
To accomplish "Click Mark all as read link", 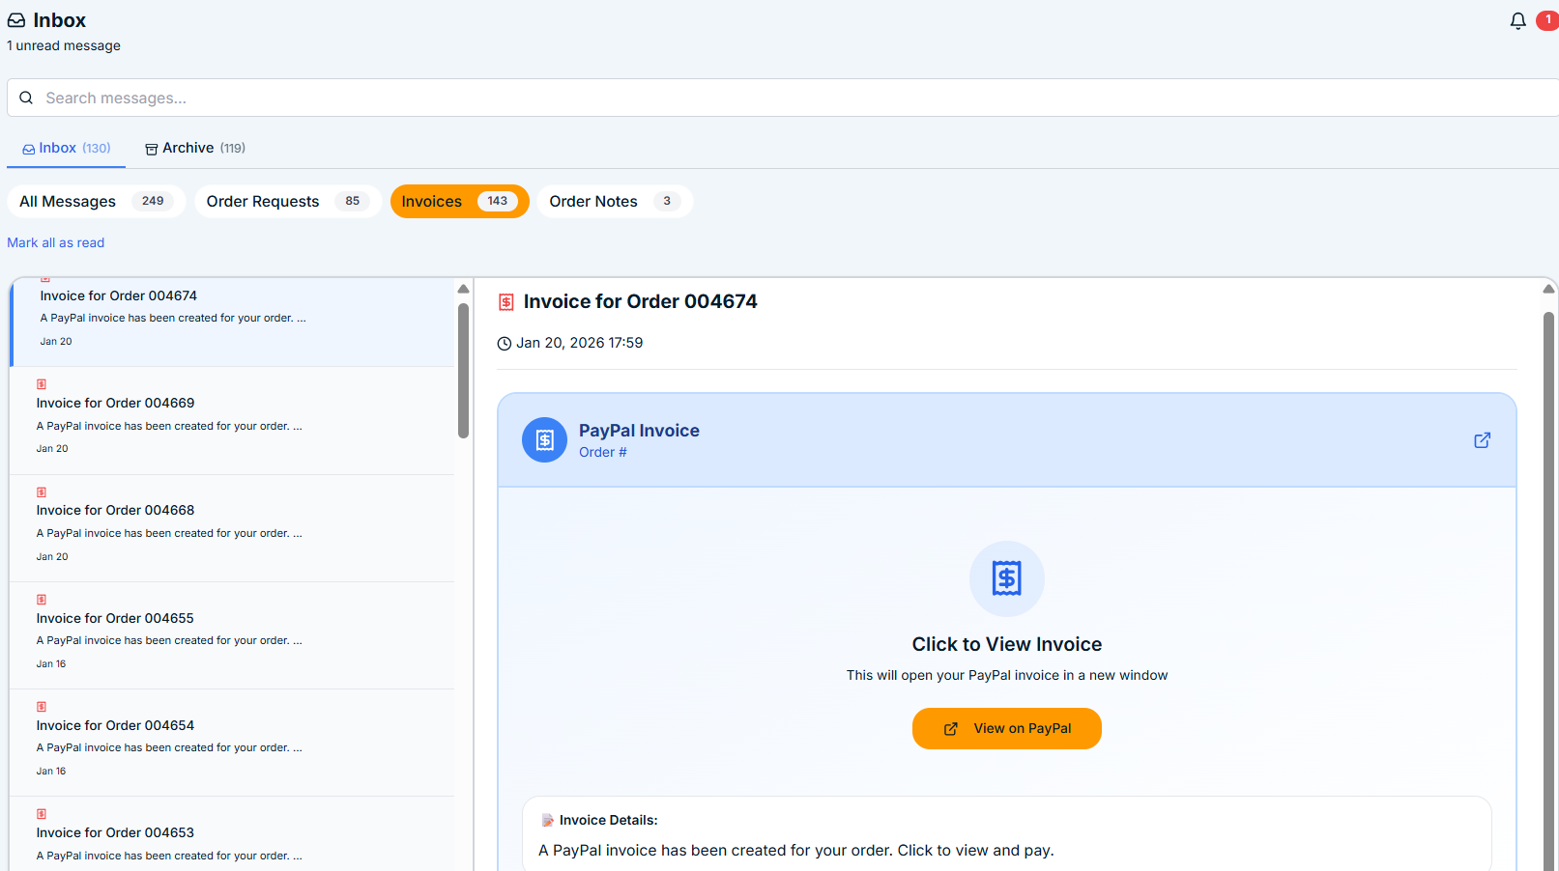I will coord(56,242).
